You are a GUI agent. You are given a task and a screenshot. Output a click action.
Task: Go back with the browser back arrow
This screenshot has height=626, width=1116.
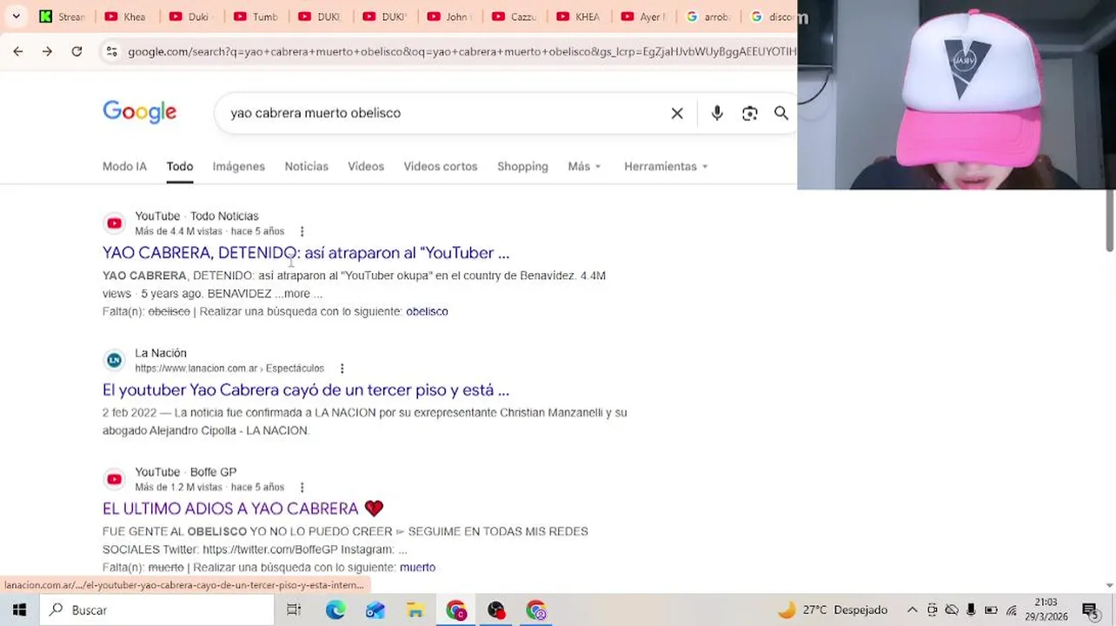(18, 51)
